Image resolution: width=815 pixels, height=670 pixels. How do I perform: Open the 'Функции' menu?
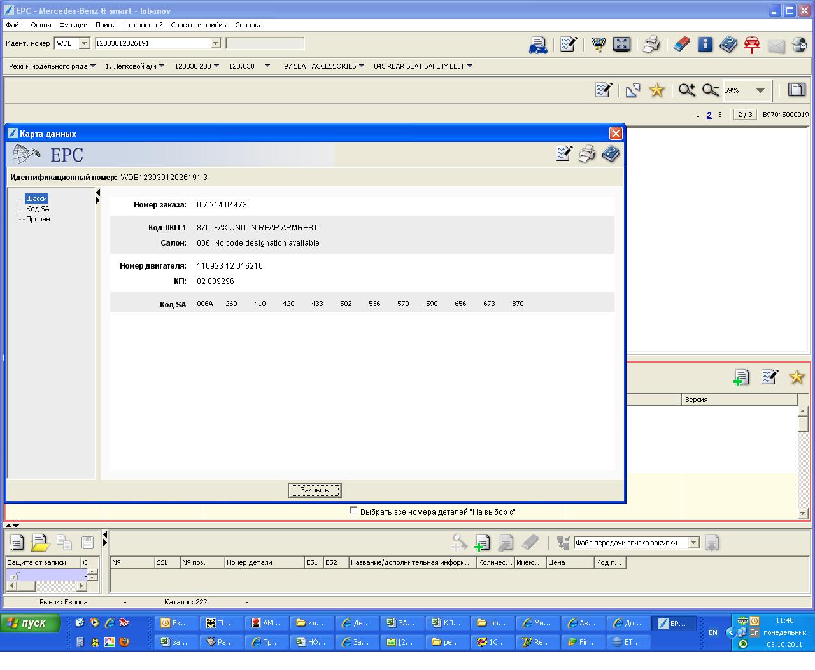pyautogui.click(x=73, y=25)
